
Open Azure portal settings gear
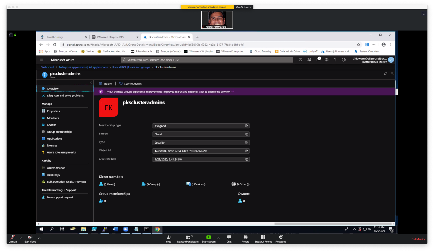click(326, 60)
